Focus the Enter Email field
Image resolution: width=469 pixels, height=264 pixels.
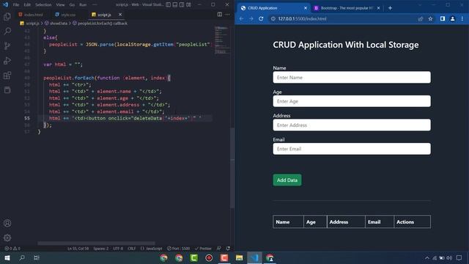pos(352,149)
